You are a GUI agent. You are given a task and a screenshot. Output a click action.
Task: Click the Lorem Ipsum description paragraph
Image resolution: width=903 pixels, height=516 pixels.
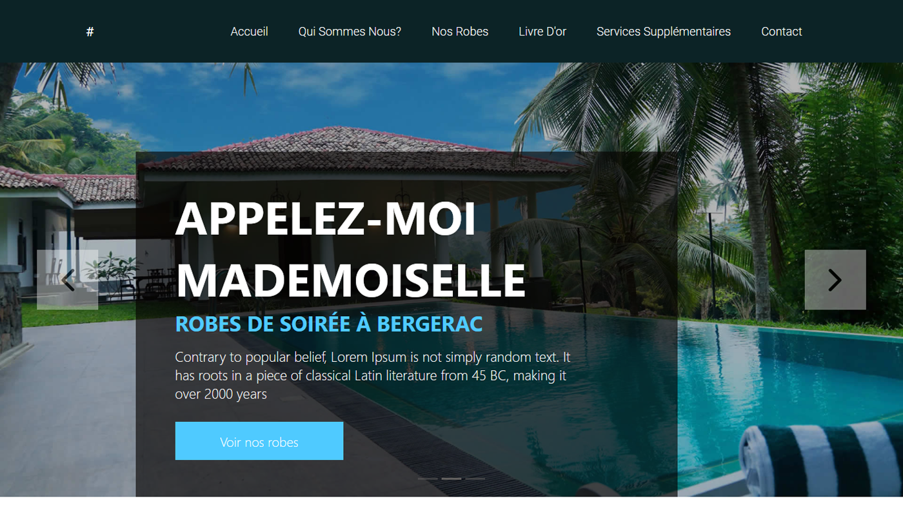pos(373,375)
